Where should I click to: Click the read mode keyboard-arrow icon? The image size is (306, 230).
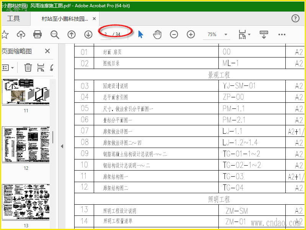click(x=264, y=34)
